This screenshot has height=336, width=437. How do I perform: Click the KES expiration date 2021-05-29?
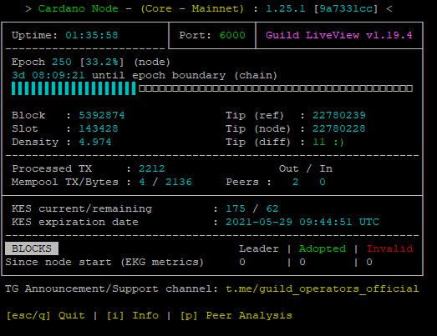[259, 222]
